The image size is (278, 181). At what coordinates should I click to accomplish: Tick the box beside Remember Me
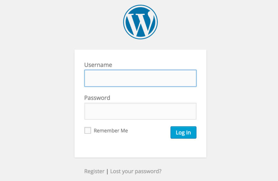pyautogui.click(x=88, y=130)
